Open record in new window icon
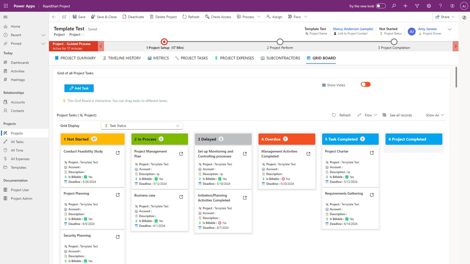Viewport: 470px width, 264px height. coord(64,17)
